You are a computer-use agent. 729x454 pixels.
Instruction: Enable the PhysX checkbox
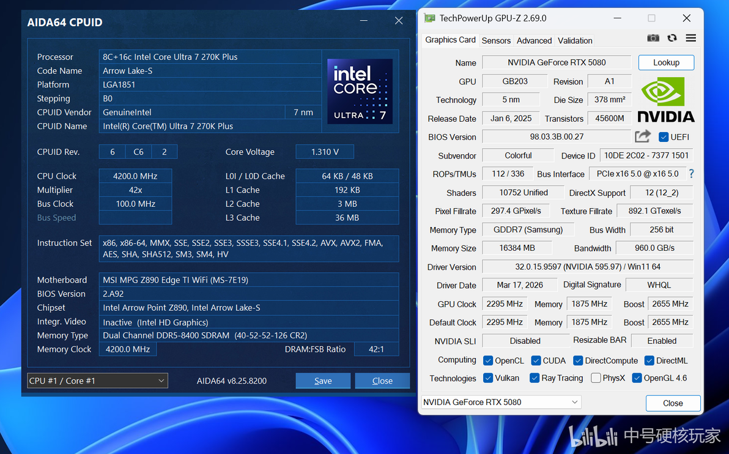point(596,378)
